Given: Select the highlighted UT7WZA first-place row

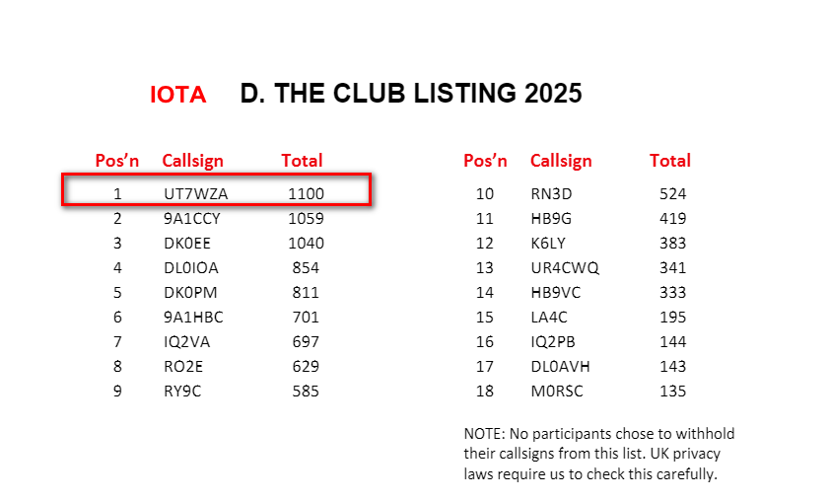Looking at the screenshot, I should (x=216, y=189).
